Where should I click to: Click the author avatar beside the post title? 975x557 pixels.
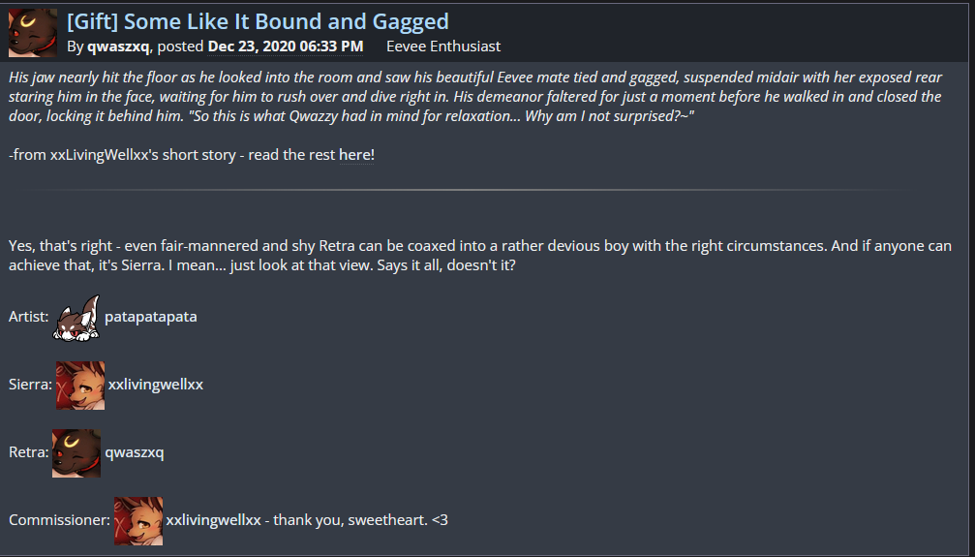coord(33,33)
